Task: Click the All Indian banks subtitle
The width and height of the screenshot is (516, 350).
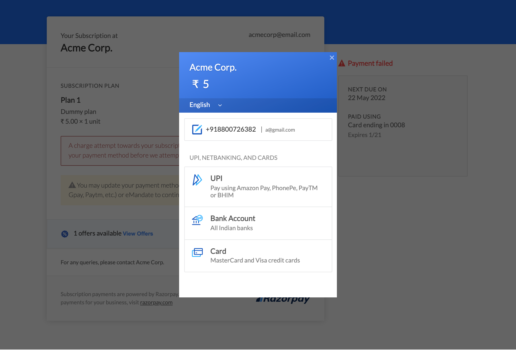Action: click(x=232, y=228)
